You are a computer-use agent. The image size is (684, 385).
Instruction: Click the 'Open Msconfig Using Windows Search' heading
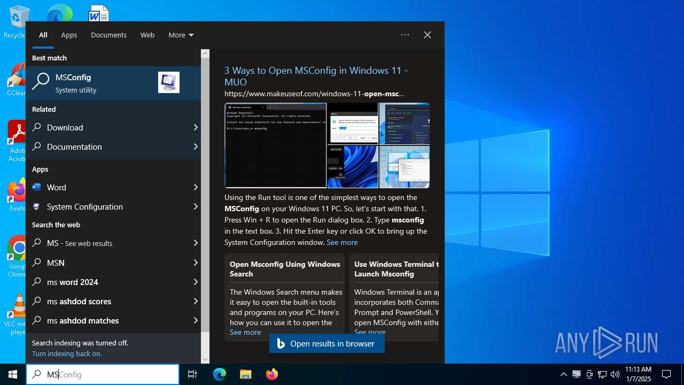click(285, 269)
